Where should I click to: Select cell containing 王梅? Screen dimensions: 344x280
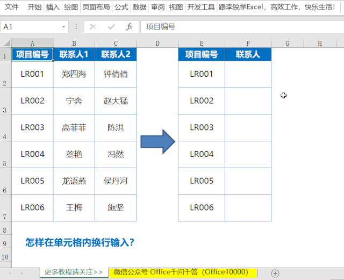point(74,207)
